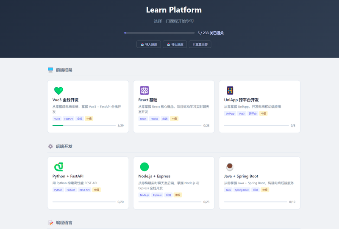Click the UniApp tag in UniApp card

pos(230,113)
